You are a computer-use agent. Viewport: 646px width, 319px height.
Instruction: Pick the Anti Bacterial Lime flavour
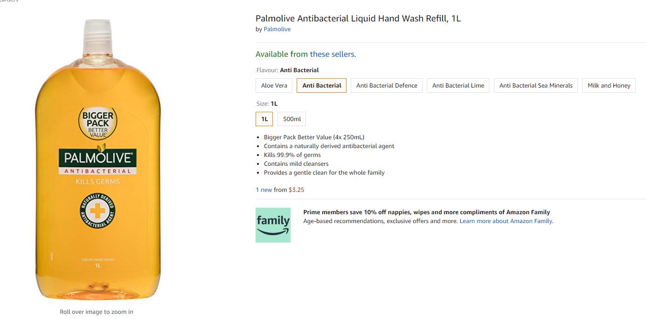(x=458, y=86)
